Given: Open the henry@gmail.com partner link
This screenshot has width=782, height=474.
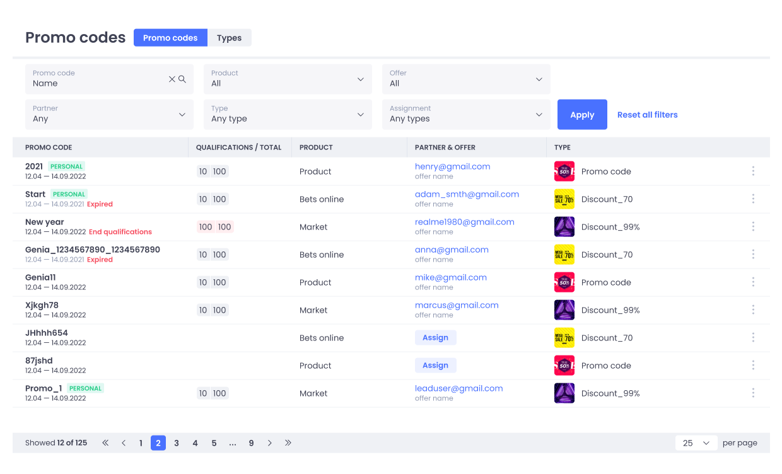Looking at the screenshot, I should (x=452, y=166).
